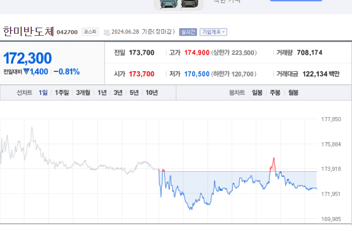The image size is (352, 226).
Task: Click the 하한가 120,700 text
Action: pos(234,74)
